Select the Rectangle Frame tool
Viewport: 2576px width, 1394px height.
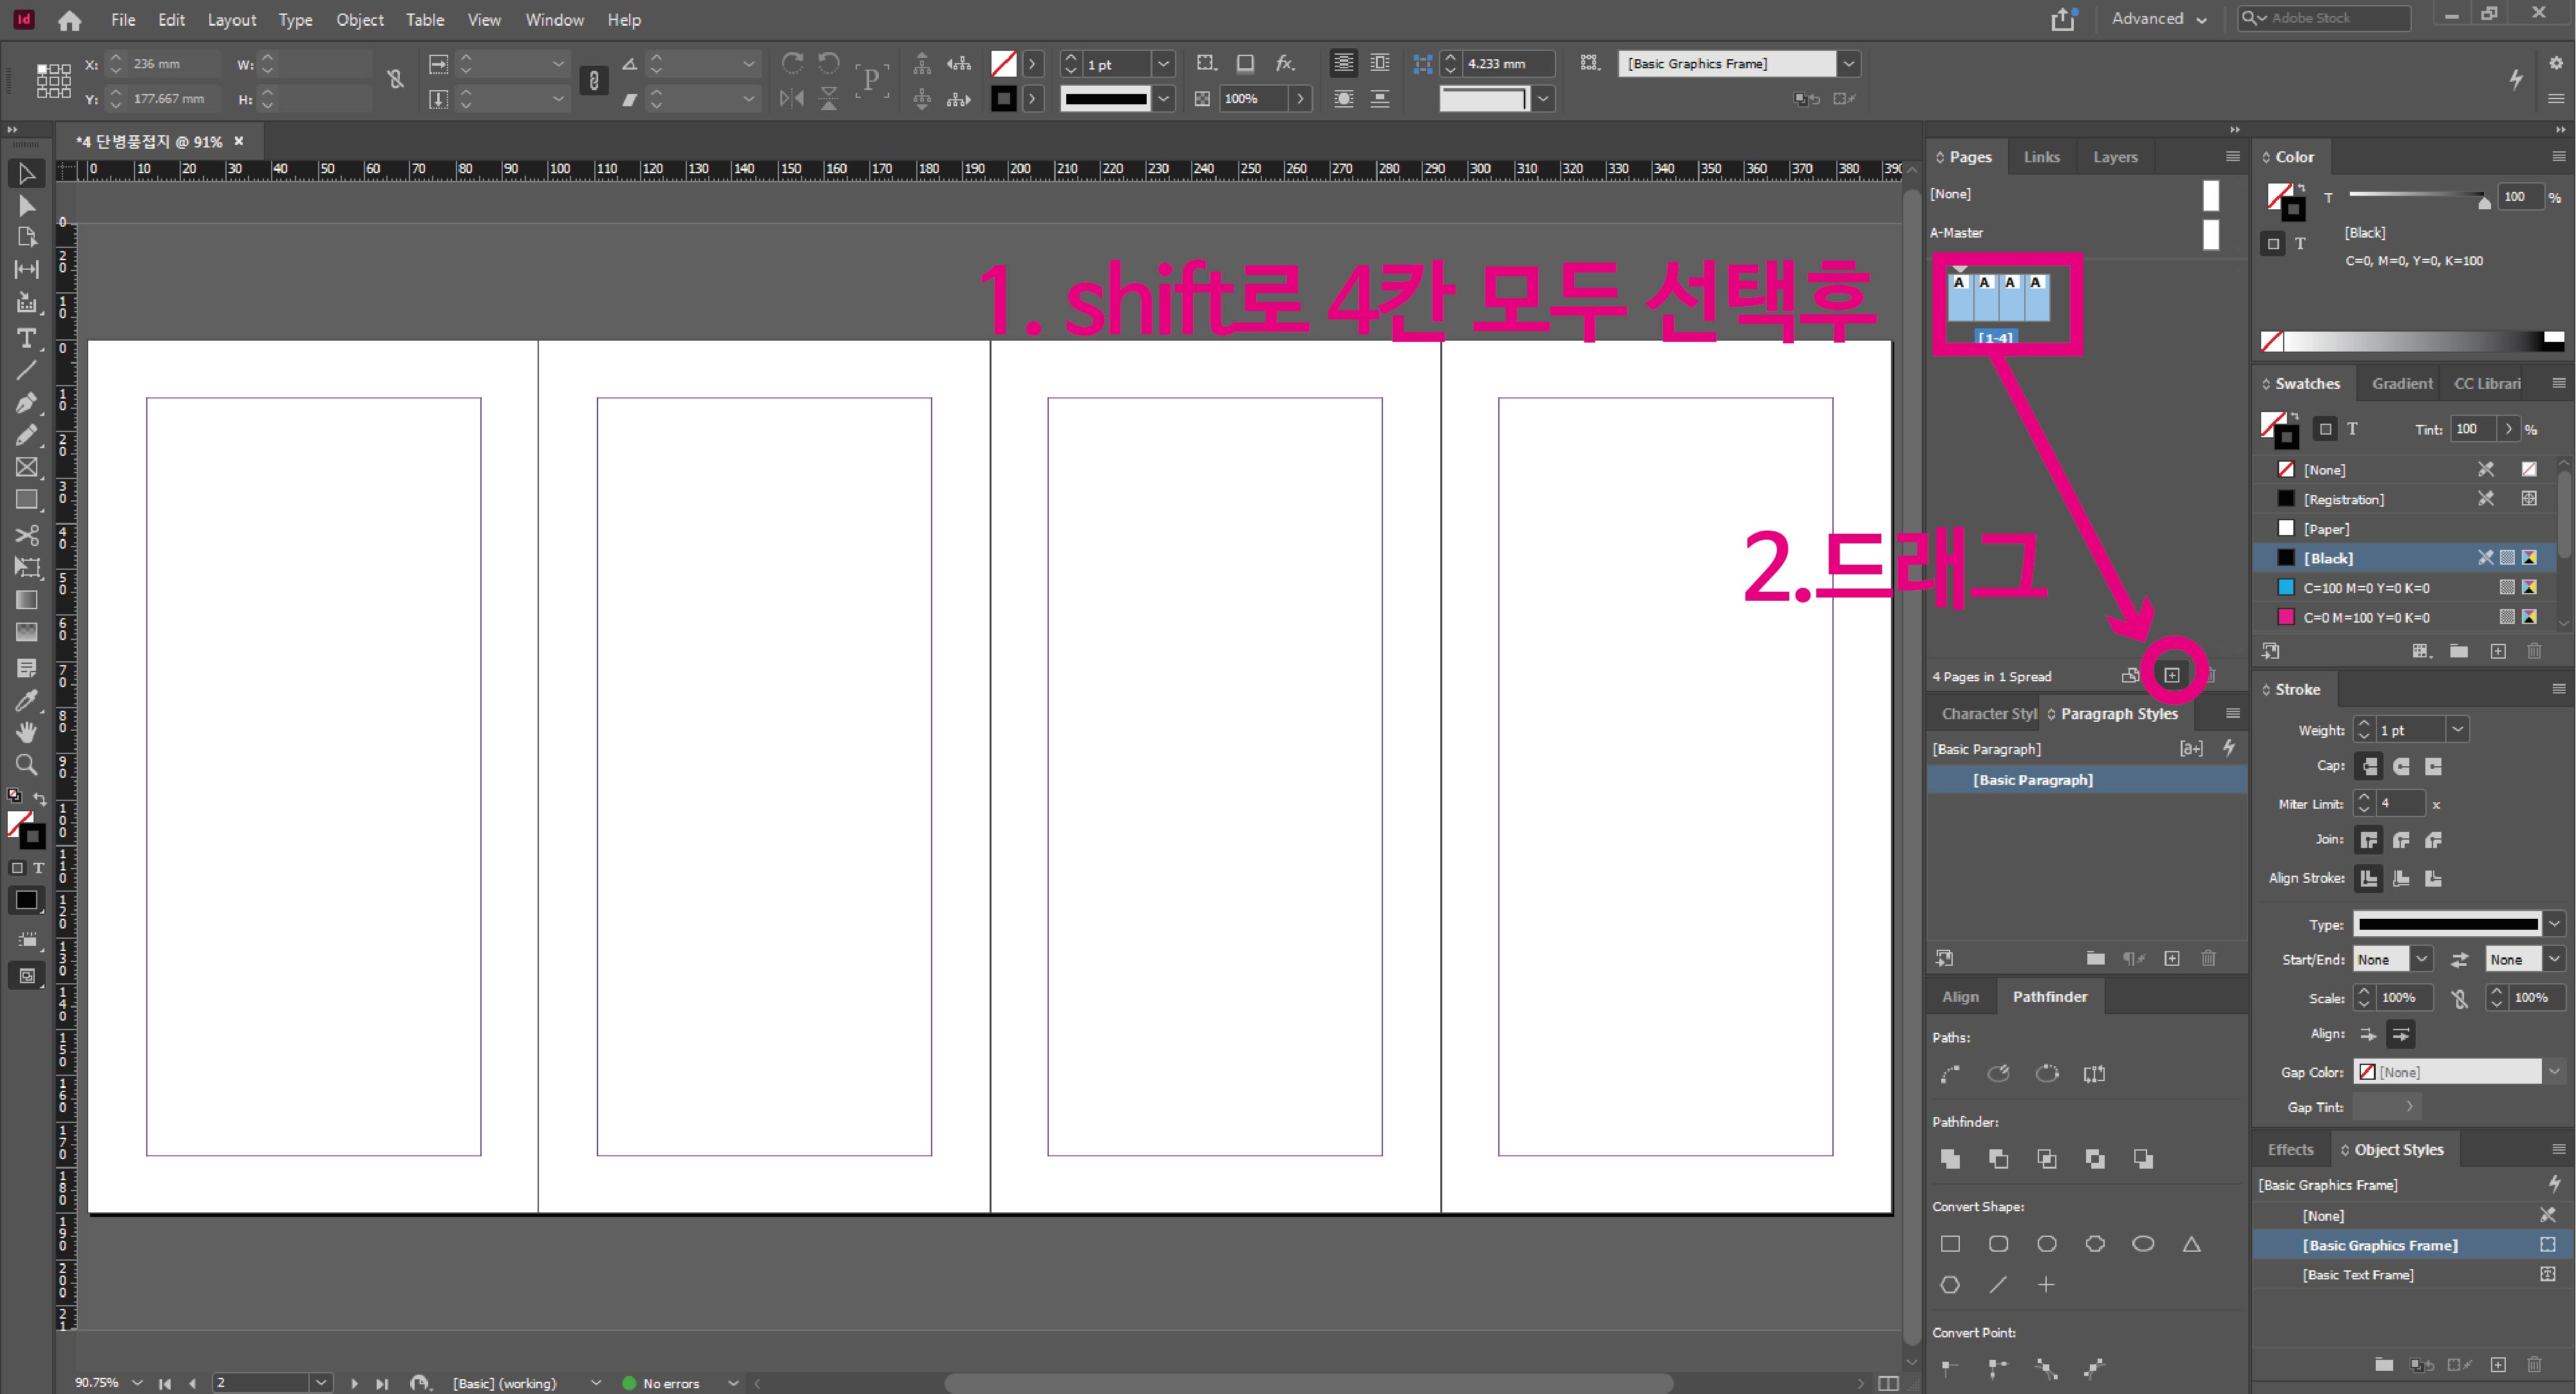(27, 467)
